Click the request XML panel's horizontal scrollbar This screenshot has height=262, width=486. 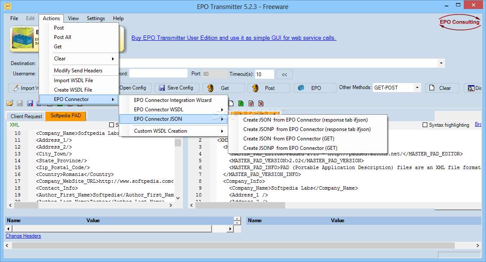pos(90,205)
